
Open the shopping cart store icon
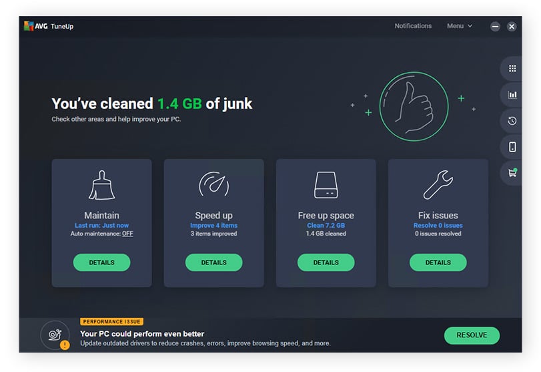tap(512, 173)
